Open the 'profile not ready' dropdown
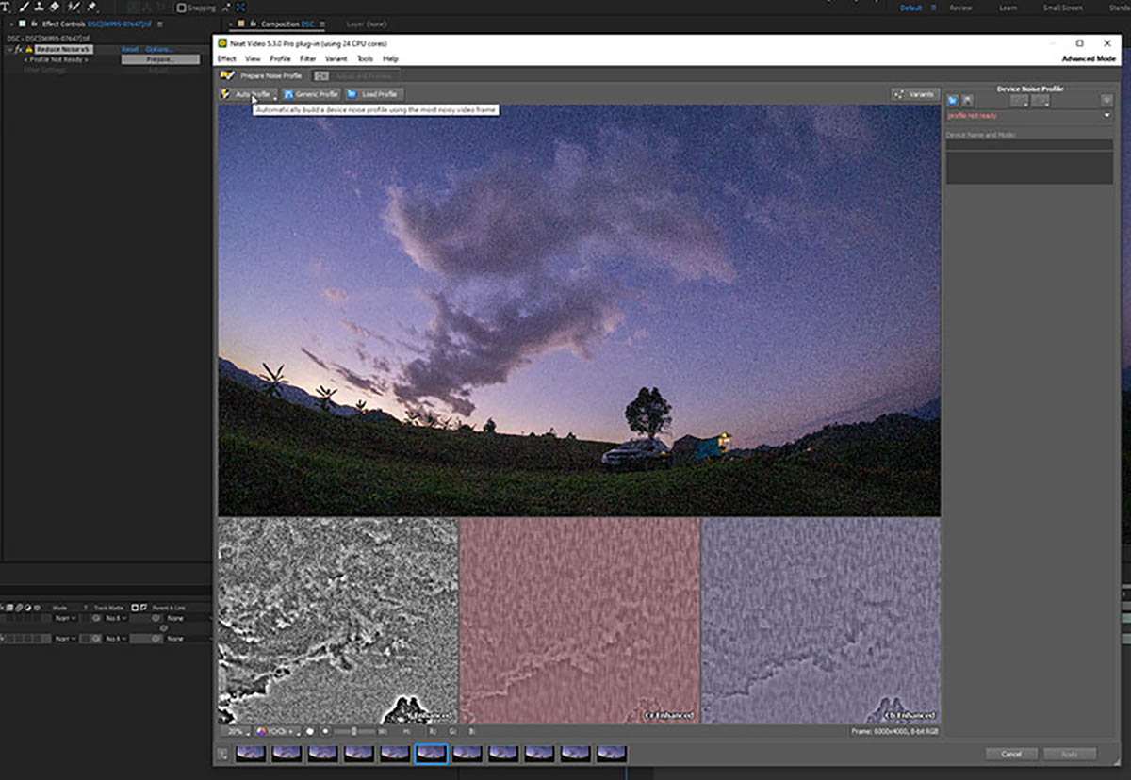 [x=1106, y=115]
